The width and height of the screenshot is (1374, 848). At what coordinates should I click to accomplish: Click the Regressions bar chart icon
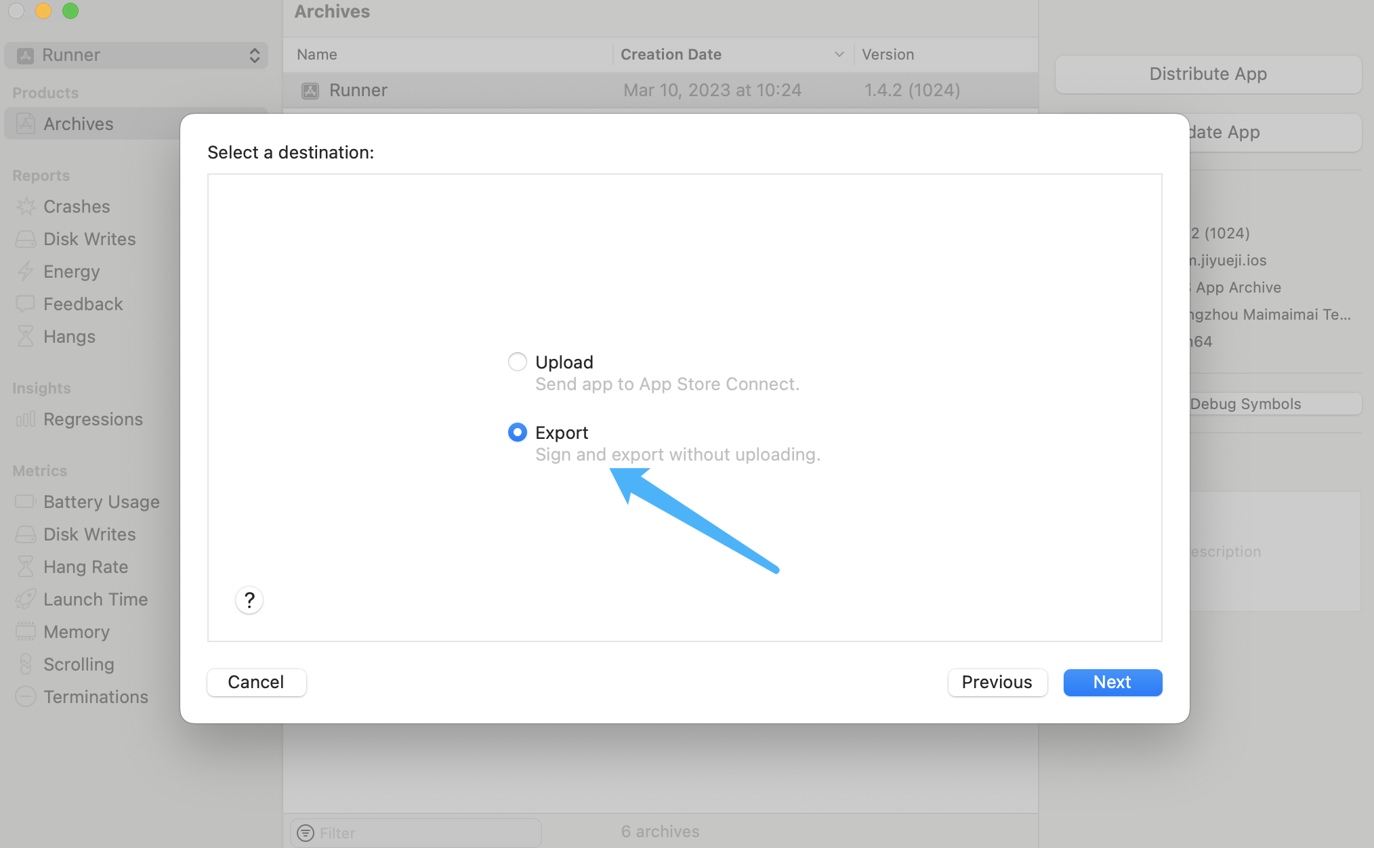click(x=26, y=419)
